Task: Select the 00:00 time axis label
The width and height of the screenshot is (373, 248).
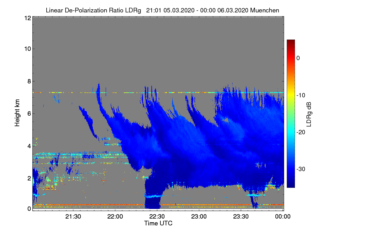Action: point(283,217)
